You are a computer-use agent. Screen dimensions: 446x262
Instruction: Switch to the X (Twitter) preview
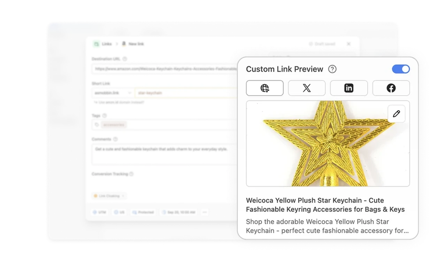point(307,88)
